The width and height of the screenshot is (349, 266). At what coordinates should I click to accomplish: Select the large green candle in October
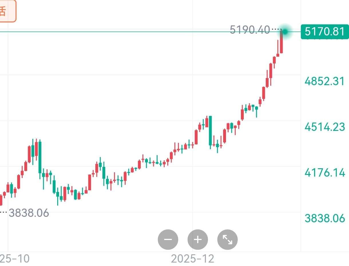coord(40,157)
